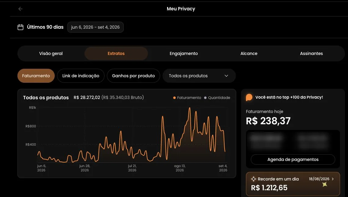Select the Ganhos por produto filter
This screenshot has height=197, width=348.
coord(134,76)
